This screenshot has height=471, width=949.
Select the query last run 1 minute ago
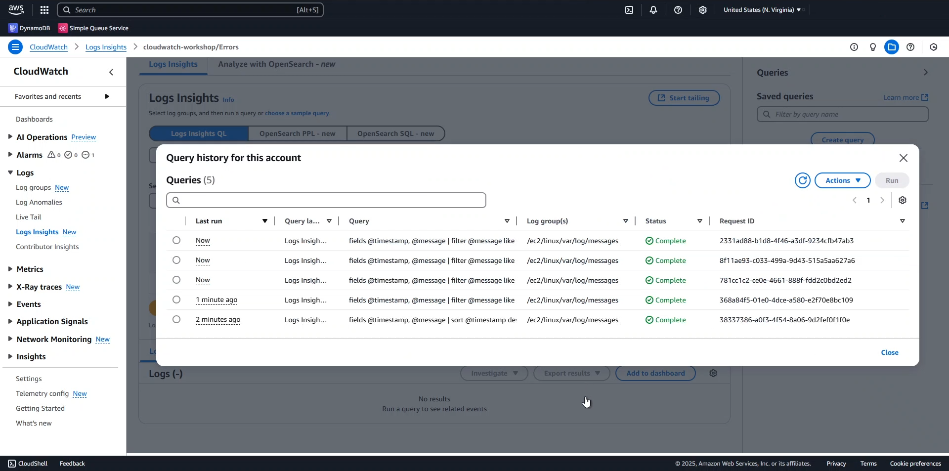point(176,300)
